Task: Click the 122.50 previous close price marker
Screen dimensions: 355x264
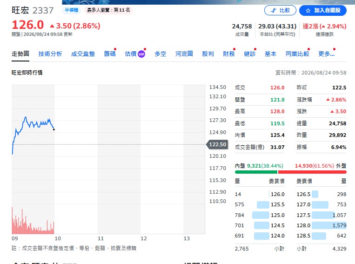Action: click(217, 144)
